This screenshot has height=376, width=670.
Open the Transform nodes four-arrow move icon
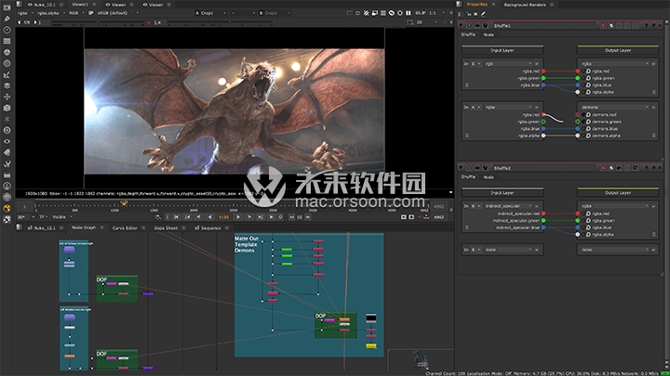[7, 97]
